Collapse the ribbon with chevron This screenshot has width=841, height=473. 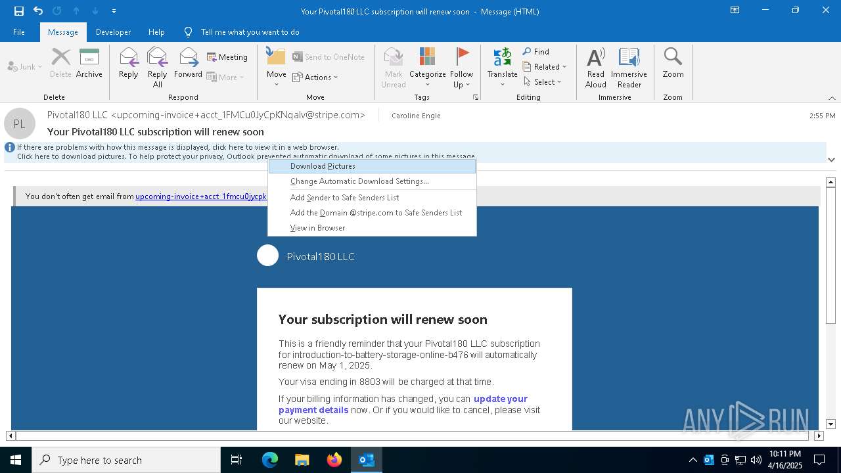[x=832, y=98]
